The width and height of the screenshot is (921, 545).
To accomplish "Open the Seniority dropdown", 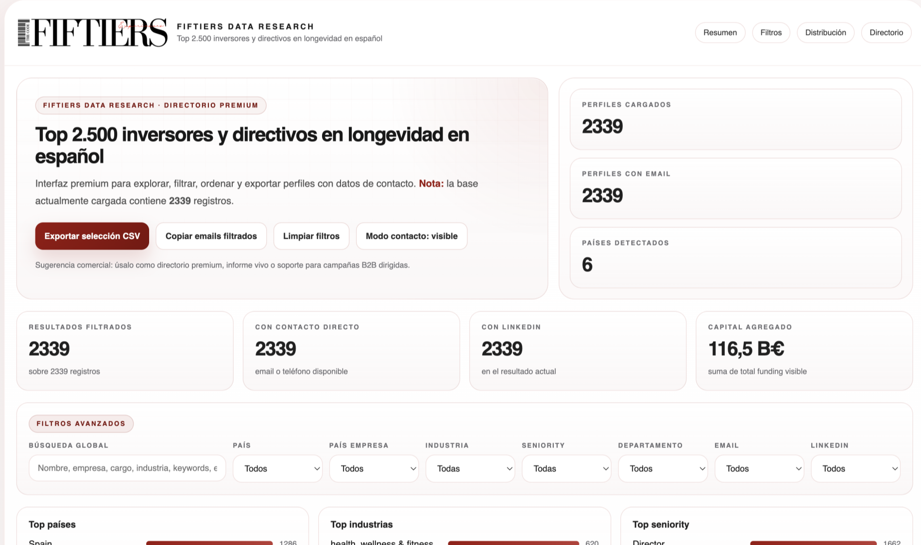I will pyautogui.click(x=566, y=468).
